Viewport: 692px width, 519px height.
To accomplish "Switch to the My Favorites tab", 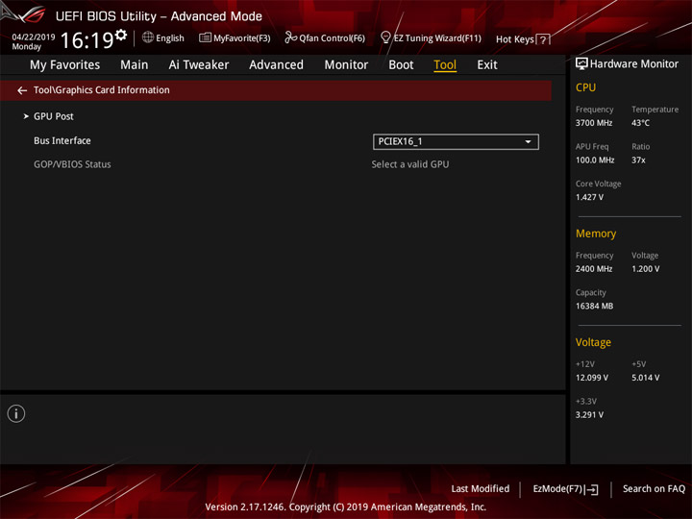I will pyautogui.click(x=65, y=65).
